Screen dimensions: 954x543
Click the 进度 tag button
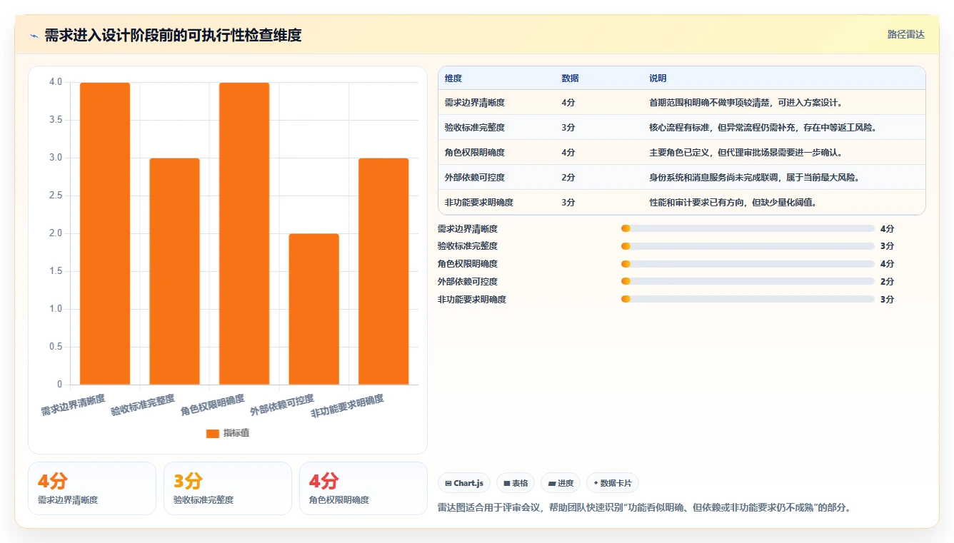click(x=561, y=483)
